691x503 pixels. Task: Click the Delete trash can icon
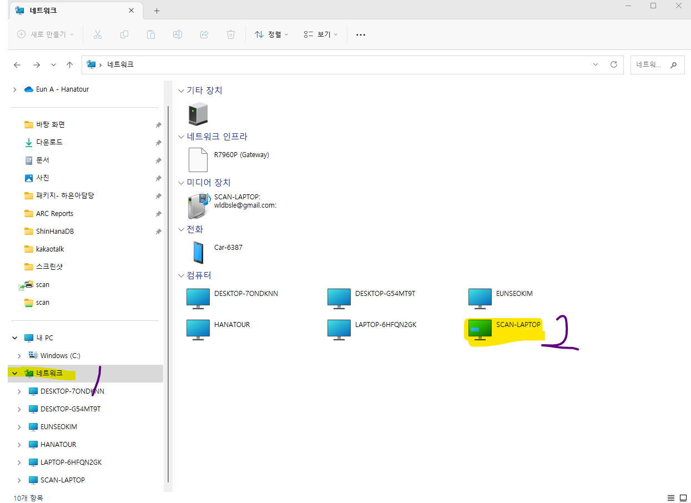pos(231,34)
